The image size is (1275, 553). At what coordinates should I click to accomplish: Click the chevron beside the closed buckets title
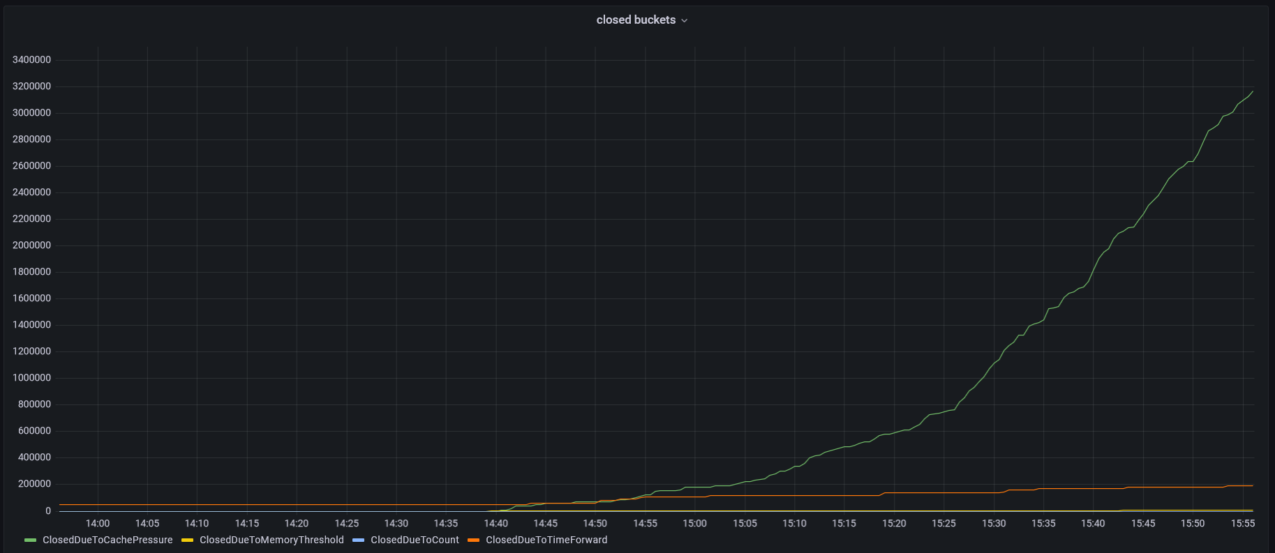point(685,21)
